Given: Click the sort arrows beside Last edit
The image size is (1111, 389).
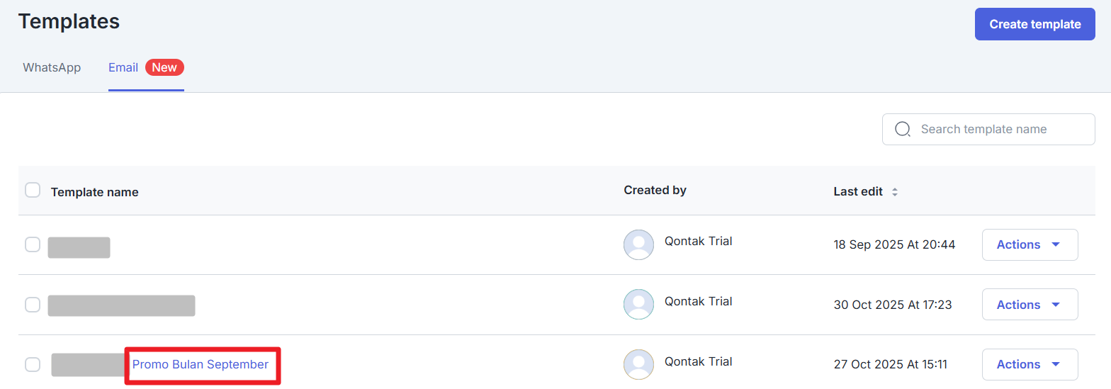Looking at the screenshot, I should click(x=895, y=192).
